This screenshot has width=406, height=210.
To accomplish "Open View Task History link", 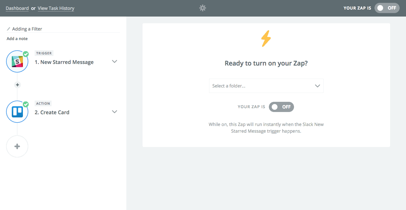I will pyautogui.click(x=56, y=8).
